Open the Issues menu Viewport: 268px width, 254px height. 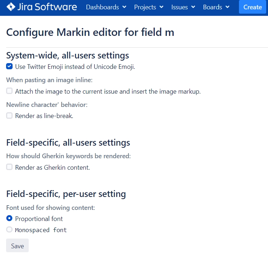pyautogui.click(x=179, y=7)
